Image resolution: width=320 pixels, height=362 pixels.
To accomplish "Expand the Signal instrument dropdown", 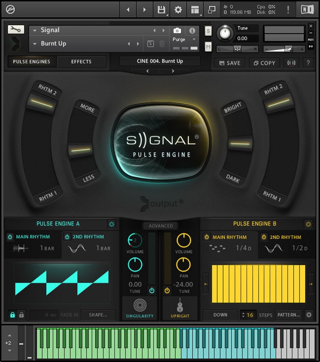I will [35, 30].
